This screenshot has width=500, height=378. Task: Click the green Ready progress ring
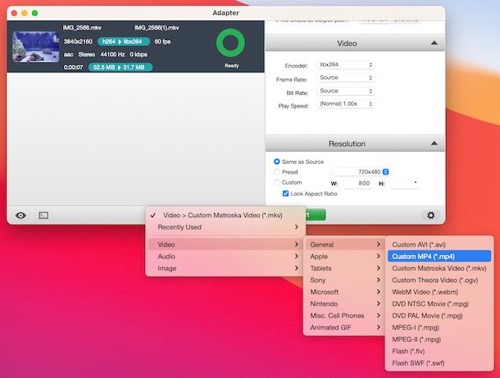coord(231,44)
